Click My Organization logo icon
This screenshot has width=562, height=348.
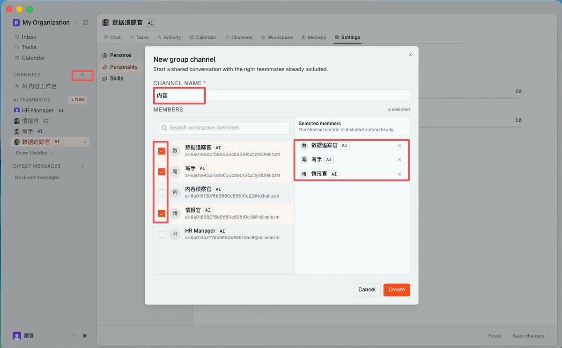pyautogui.click(x=16, y=22)
